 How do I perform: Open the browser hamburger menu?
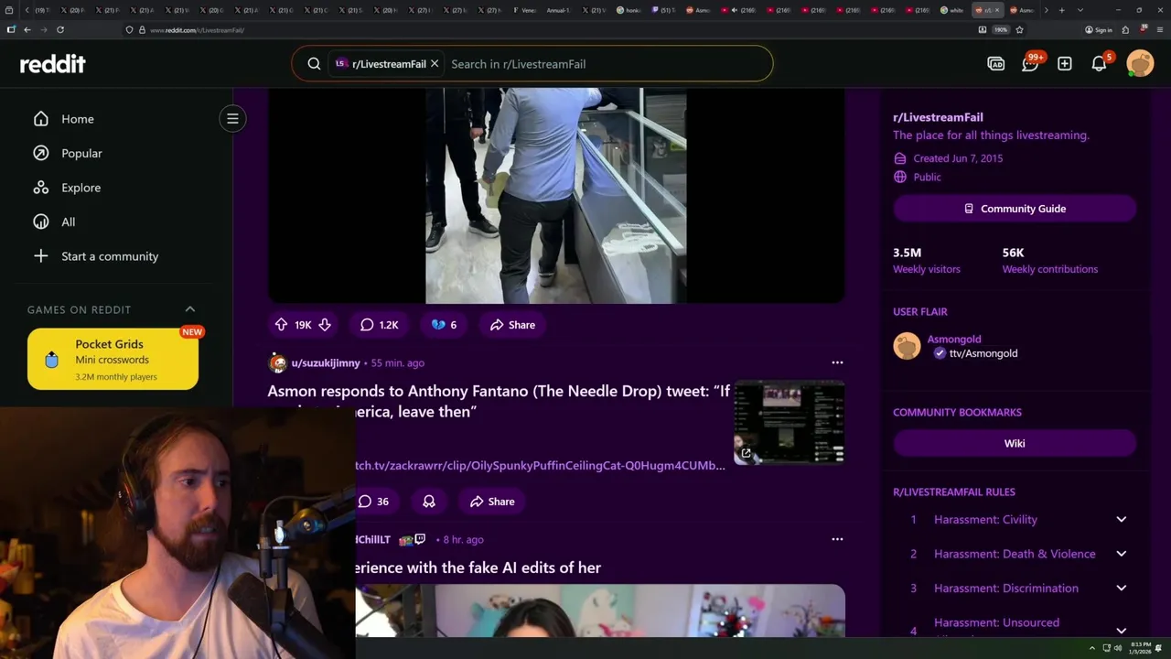pos(1160,29)
